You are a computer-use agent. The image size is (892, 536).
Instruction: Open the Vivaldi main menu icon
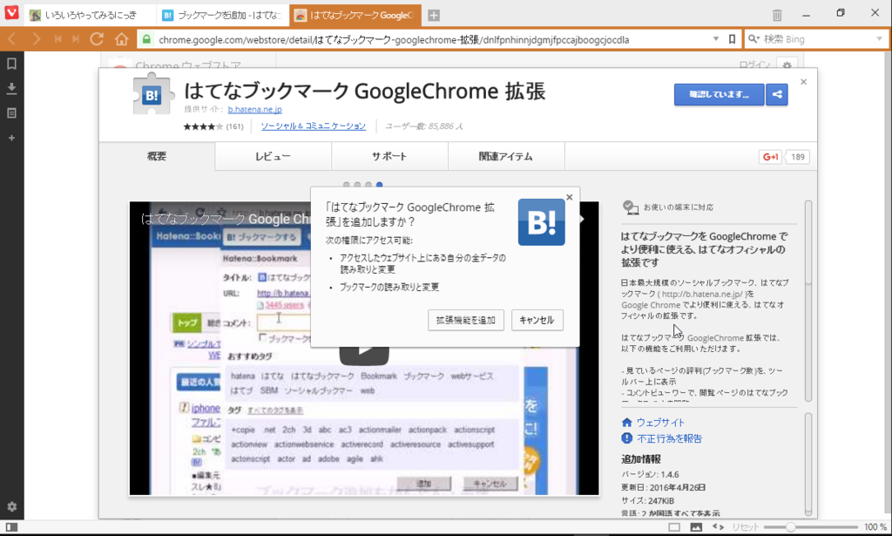[x=11, y=12]
